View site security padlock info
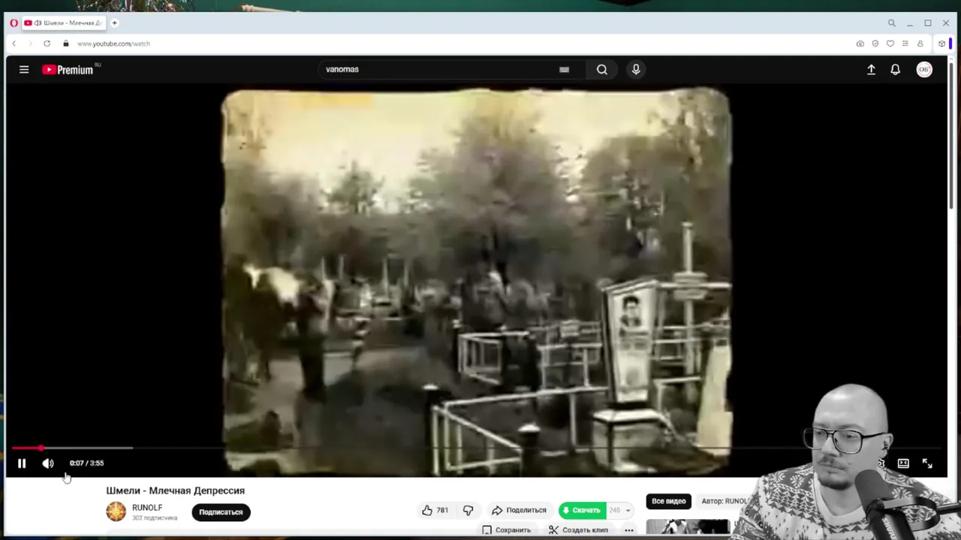 pos(66,43)
